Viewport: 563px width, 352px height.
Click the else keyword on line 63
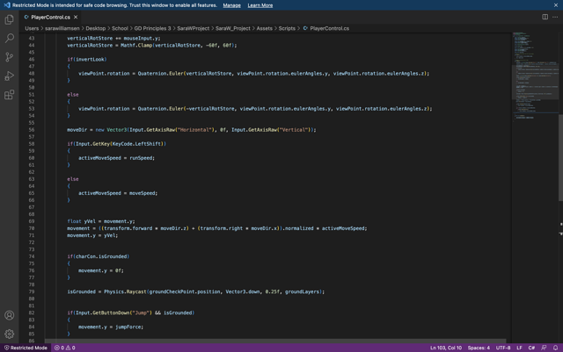tap(73, 179)
